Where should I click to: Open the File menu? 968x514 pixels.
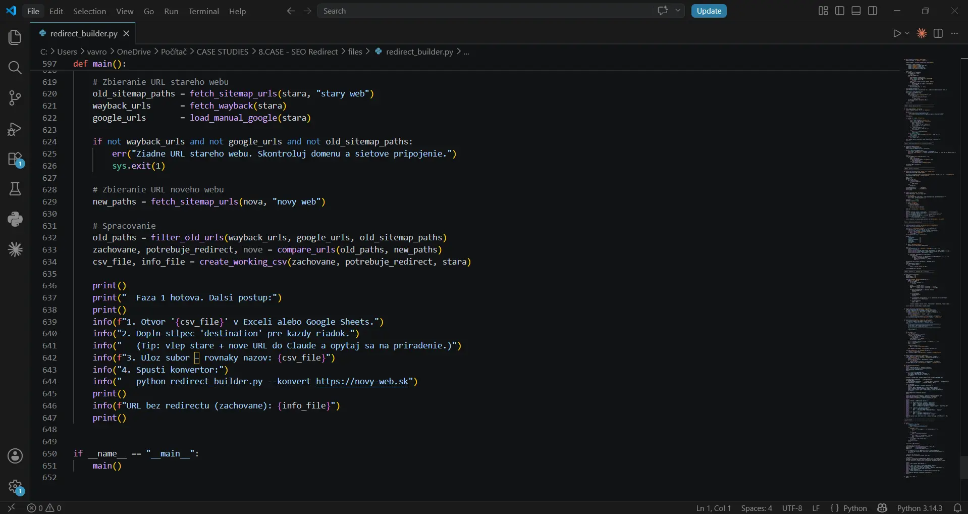coord(33,11)
